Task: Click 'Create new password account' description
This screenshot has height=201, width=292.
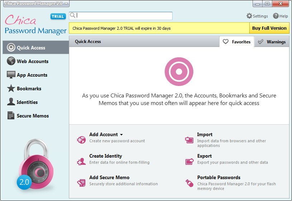Action: [117, 141]
